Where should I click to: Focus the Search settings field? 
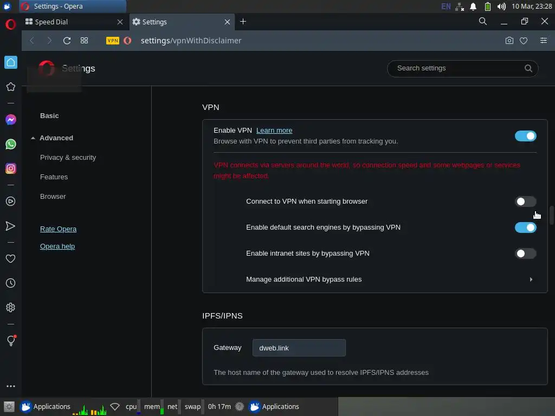(463, 68)
